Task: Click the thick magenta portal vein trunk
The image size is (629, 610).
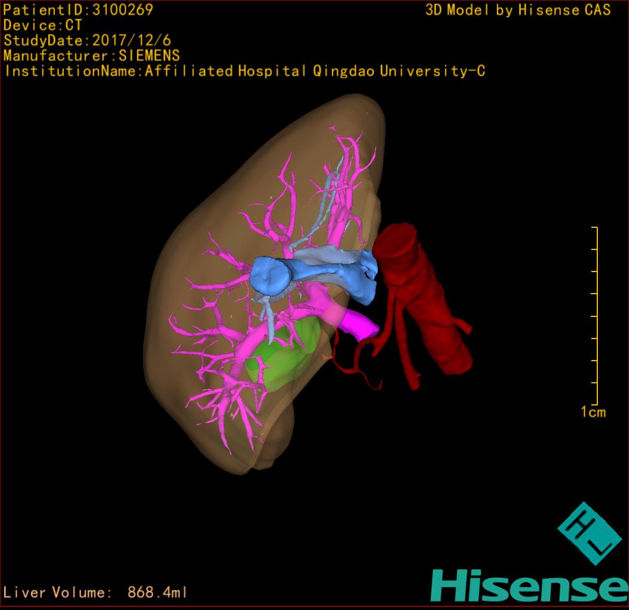Action: [x=359, y=324]
